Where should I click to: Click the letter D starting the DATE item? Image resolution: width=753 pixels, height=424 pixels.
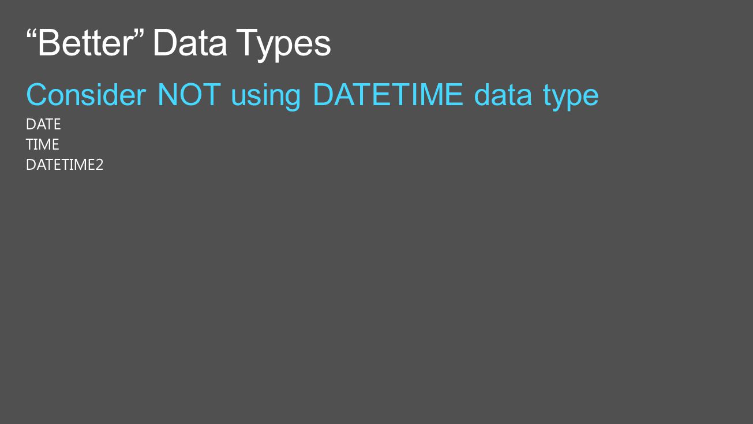click(31, 124)
